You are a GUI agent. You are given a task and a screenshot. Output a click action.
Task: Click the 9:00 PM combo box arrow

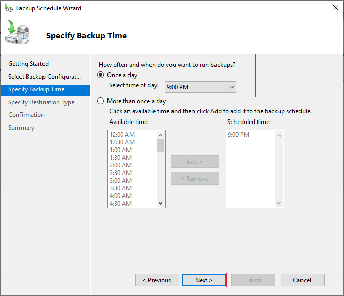coord(232,87)
